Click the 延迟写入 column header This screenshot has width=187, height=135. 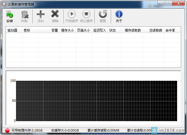tap(100, 30)
